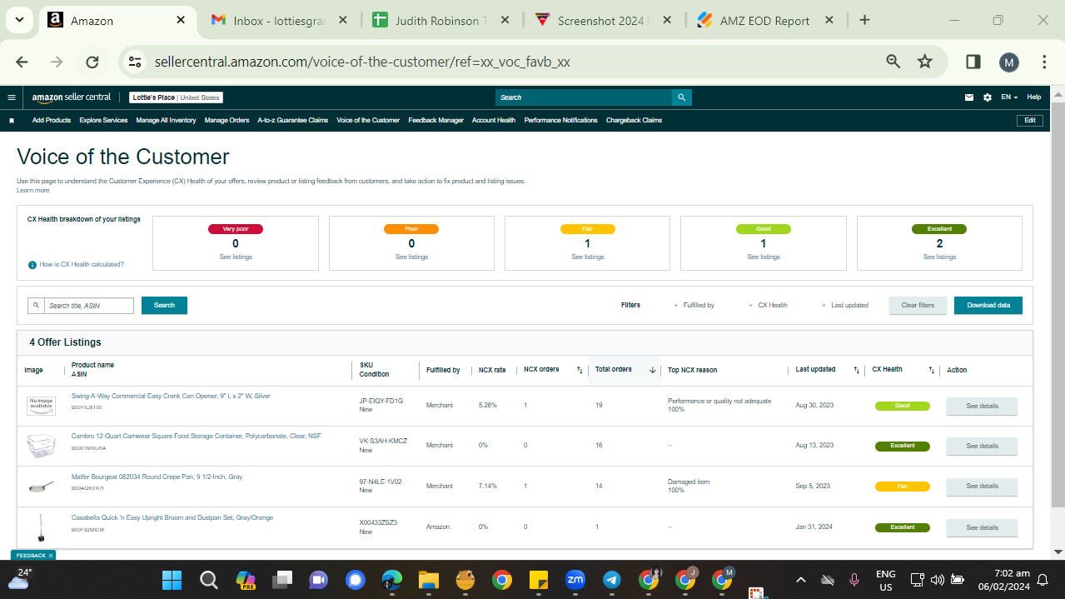See details for Matfer Bourgeat Crepe Pan
Image resolution: width=1065 pixels, height=599 pixels.
982,487
